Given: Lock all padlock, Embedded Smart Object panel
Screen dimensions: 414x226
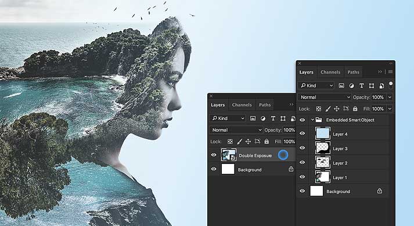Looking at the screenshot, I should click(355, 108).
